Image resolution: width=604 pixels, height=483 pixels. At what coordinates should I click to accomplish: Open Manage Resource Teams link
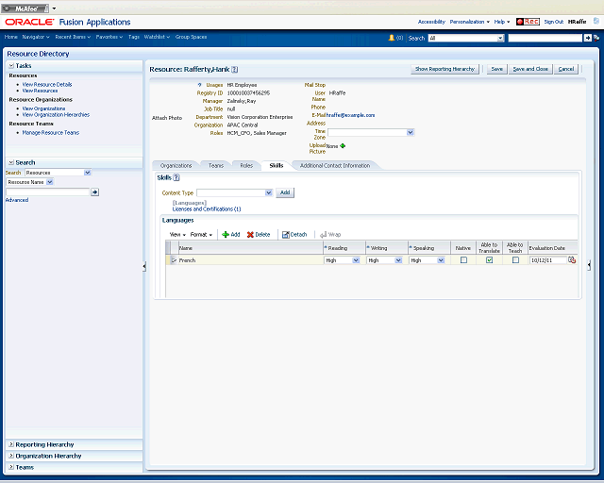(50, 132)
